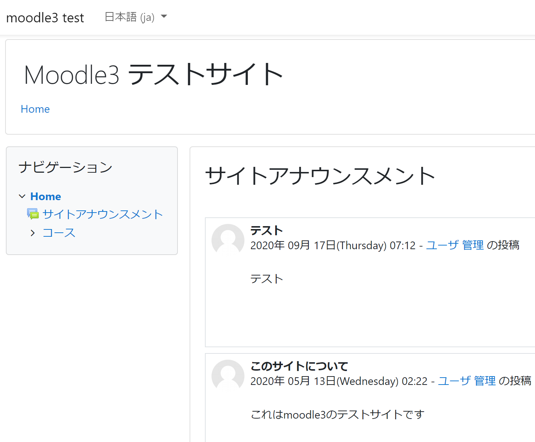The width and height of the screenshot is (535, 442).
Task: Click the forum icon beside サイトアナウンスメント
Action: click(x=33, y=214)
